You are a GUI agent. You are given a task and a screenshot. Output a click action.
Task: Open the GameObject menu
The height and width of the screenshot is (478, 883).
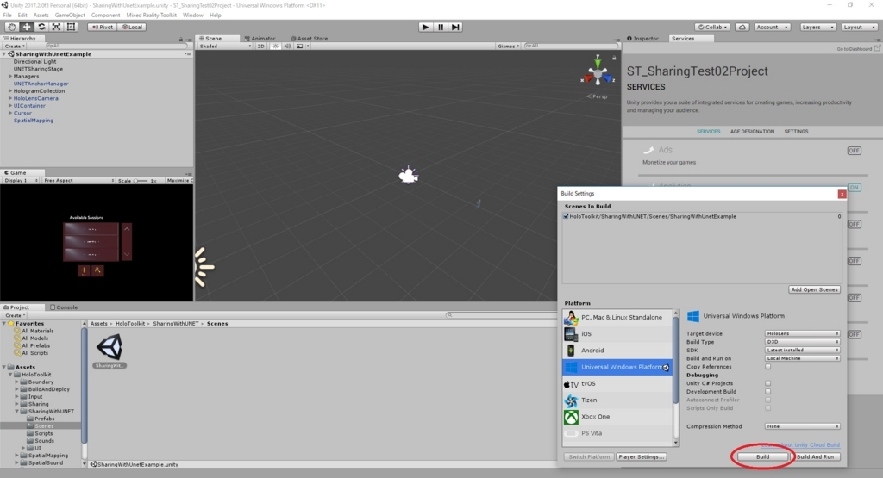(x=70, y=16)
